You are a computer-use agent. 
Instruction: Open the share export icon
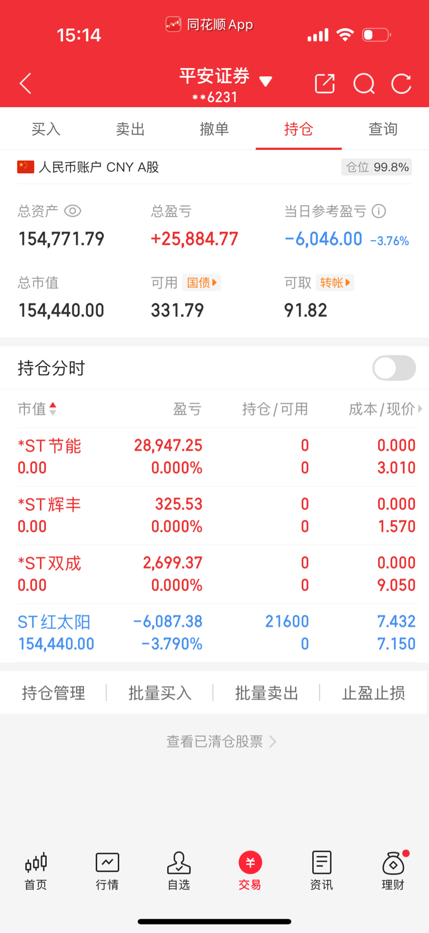[325, 84]
